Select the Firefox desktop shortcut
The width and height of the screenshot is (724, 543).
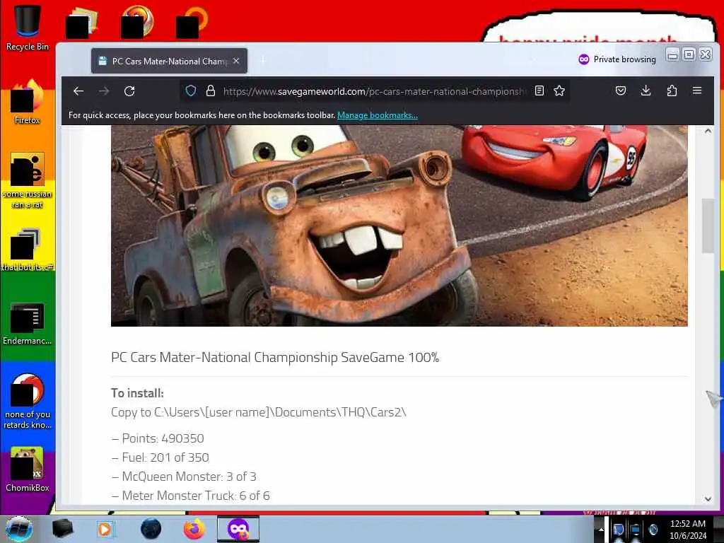(28, 102)
